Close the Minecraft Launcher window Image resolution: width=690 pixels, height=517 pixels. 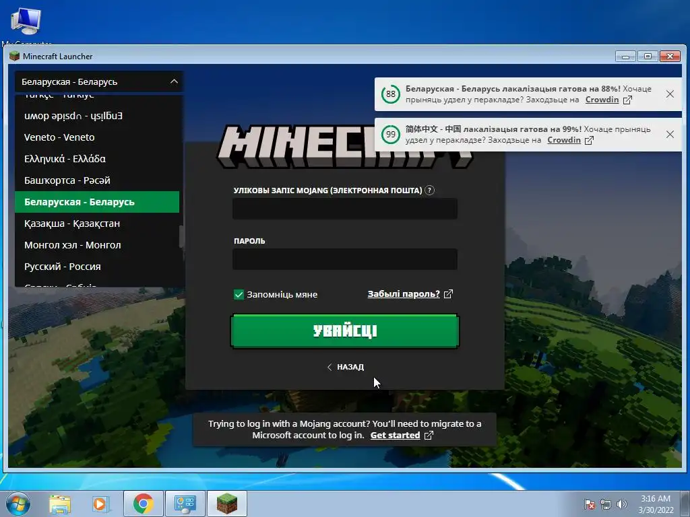670,57
